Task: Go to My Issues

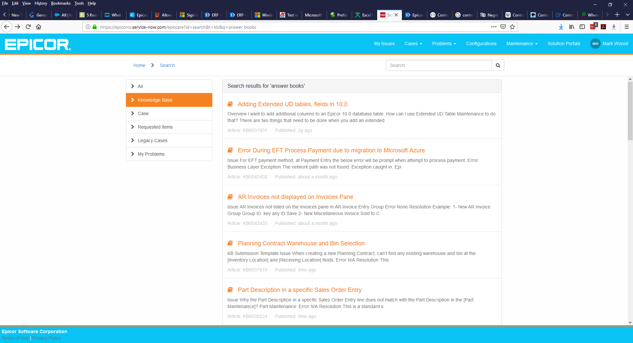Action: point(384,44)
